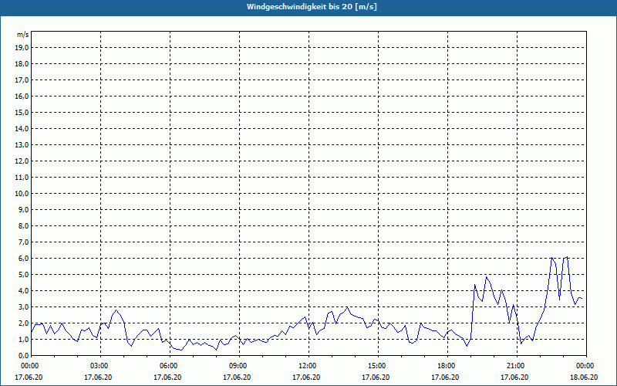
Task: Click the 21:00 time axis label
Action: coord(517,366)
